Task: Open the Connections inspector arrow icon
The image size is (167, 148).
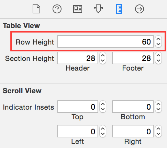Action: click(140, 9)
